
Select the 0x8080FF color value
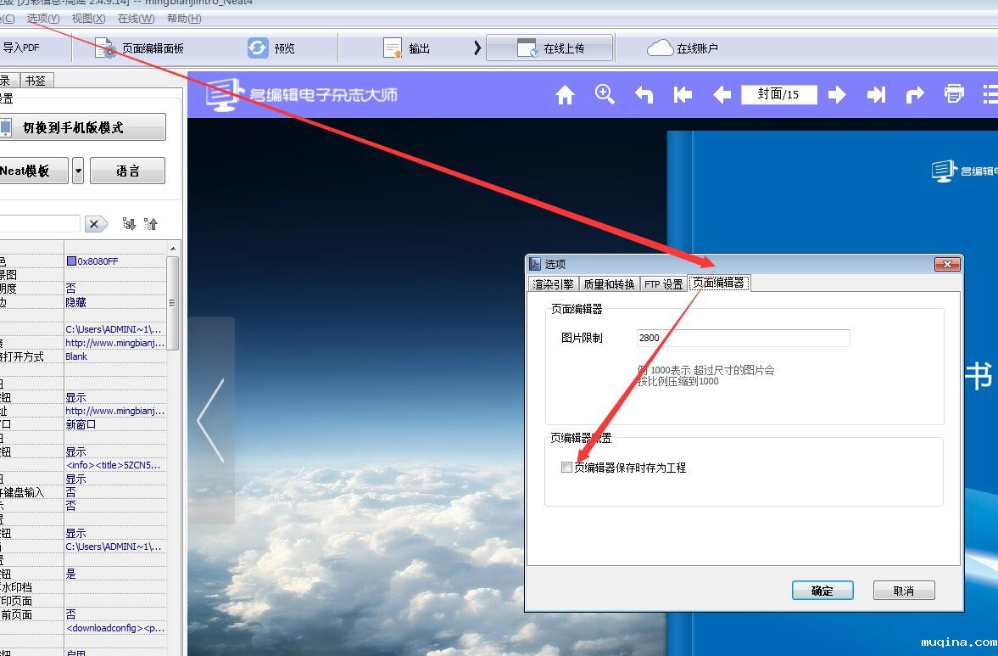pos(92,261)
